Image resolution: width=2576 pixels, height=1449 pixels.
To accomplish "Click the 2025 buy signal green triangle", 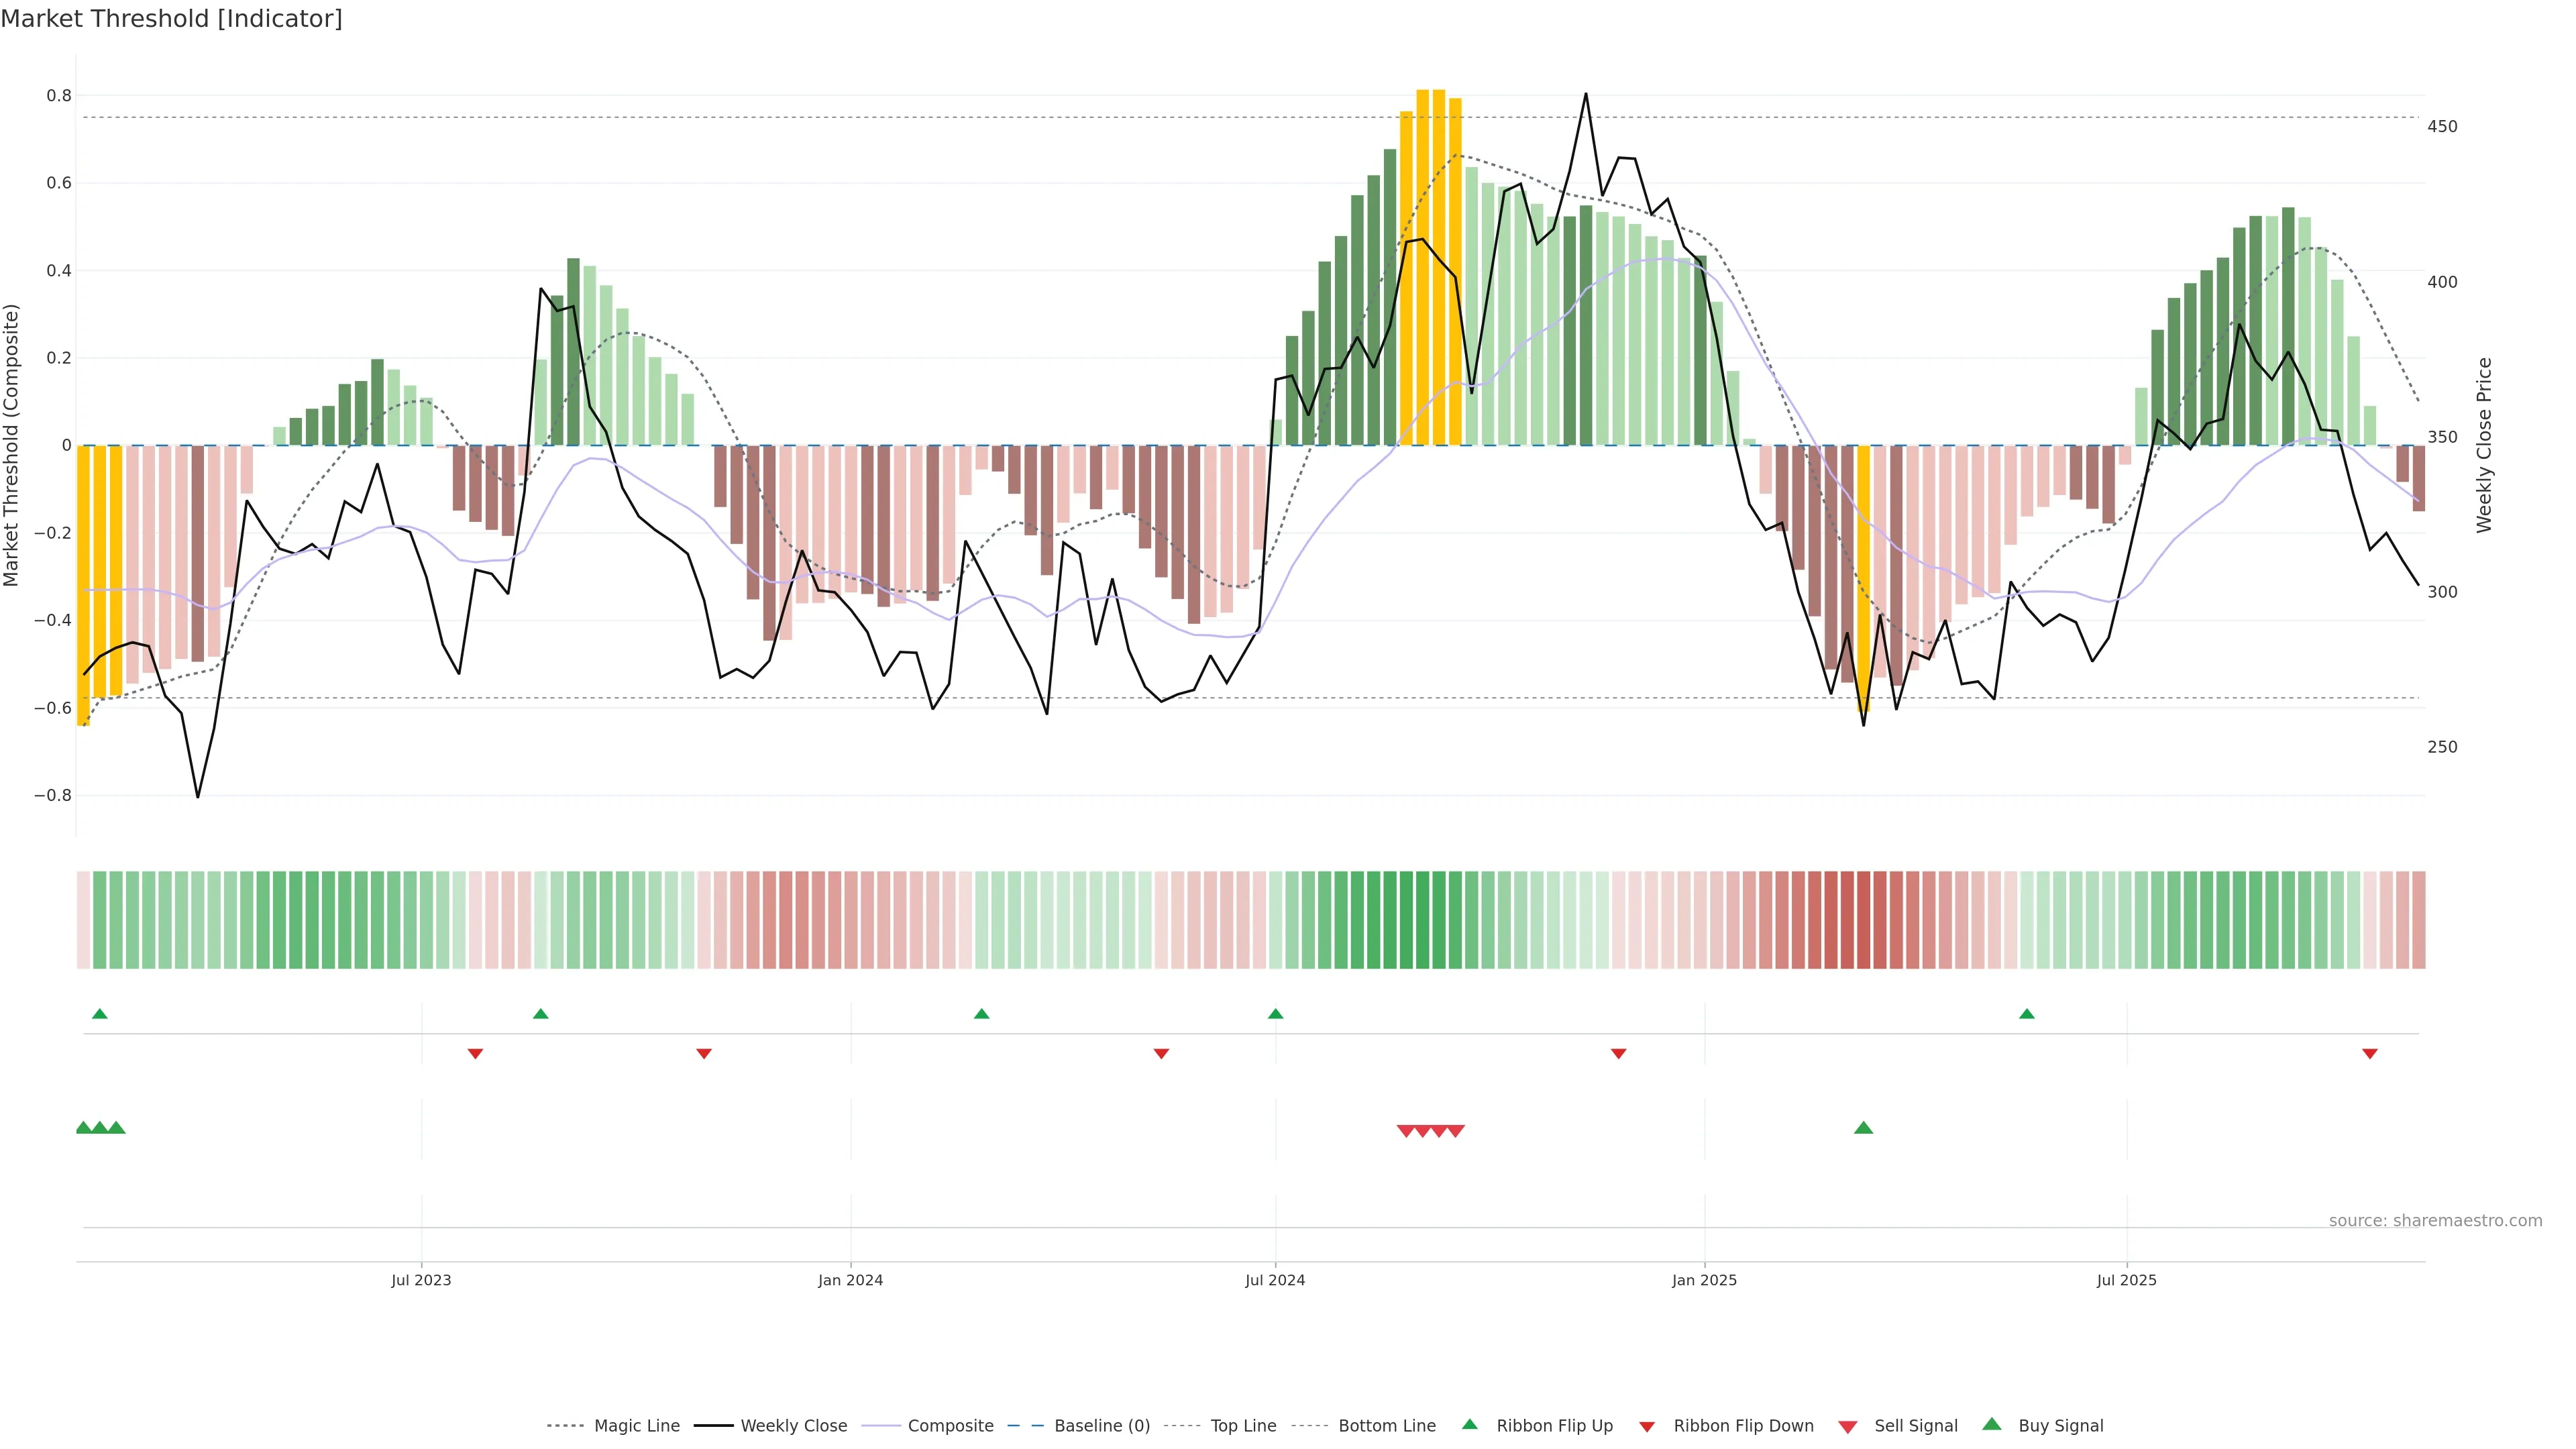I will [x=1863, y=1128].
